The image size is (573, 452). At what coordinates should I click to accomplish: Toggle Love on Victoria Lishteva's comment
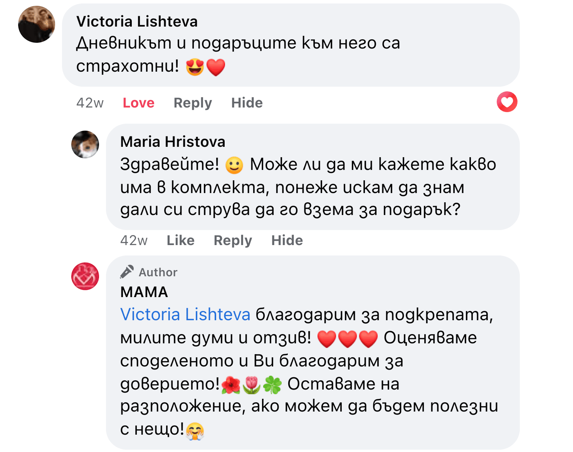(x=138, y=103)
